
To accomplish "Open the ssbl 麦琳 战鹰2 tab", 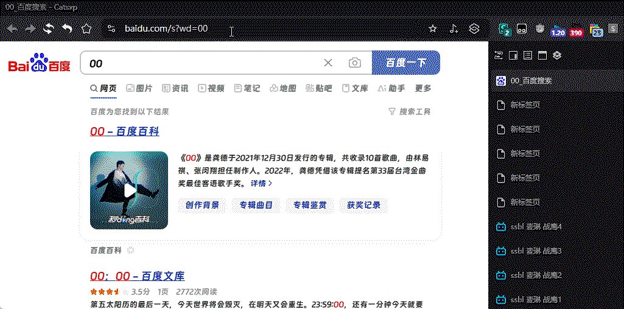I will tap(558, 275).
